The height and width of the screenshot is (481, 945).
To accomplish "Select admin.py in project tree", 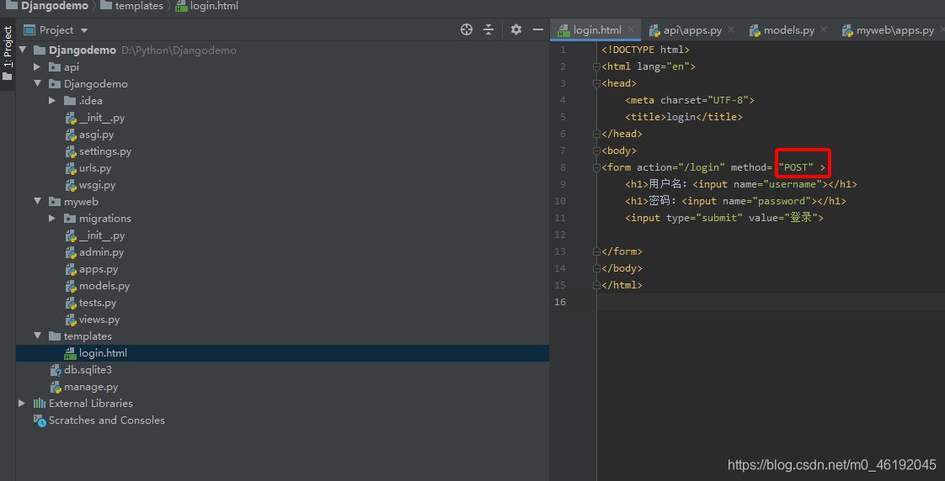I will point(101,252).
